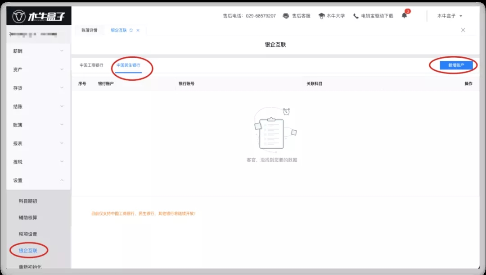Screen dimensions: 486x275
Task: Click the 新增账户 button
Action: [x=456, y=65]
